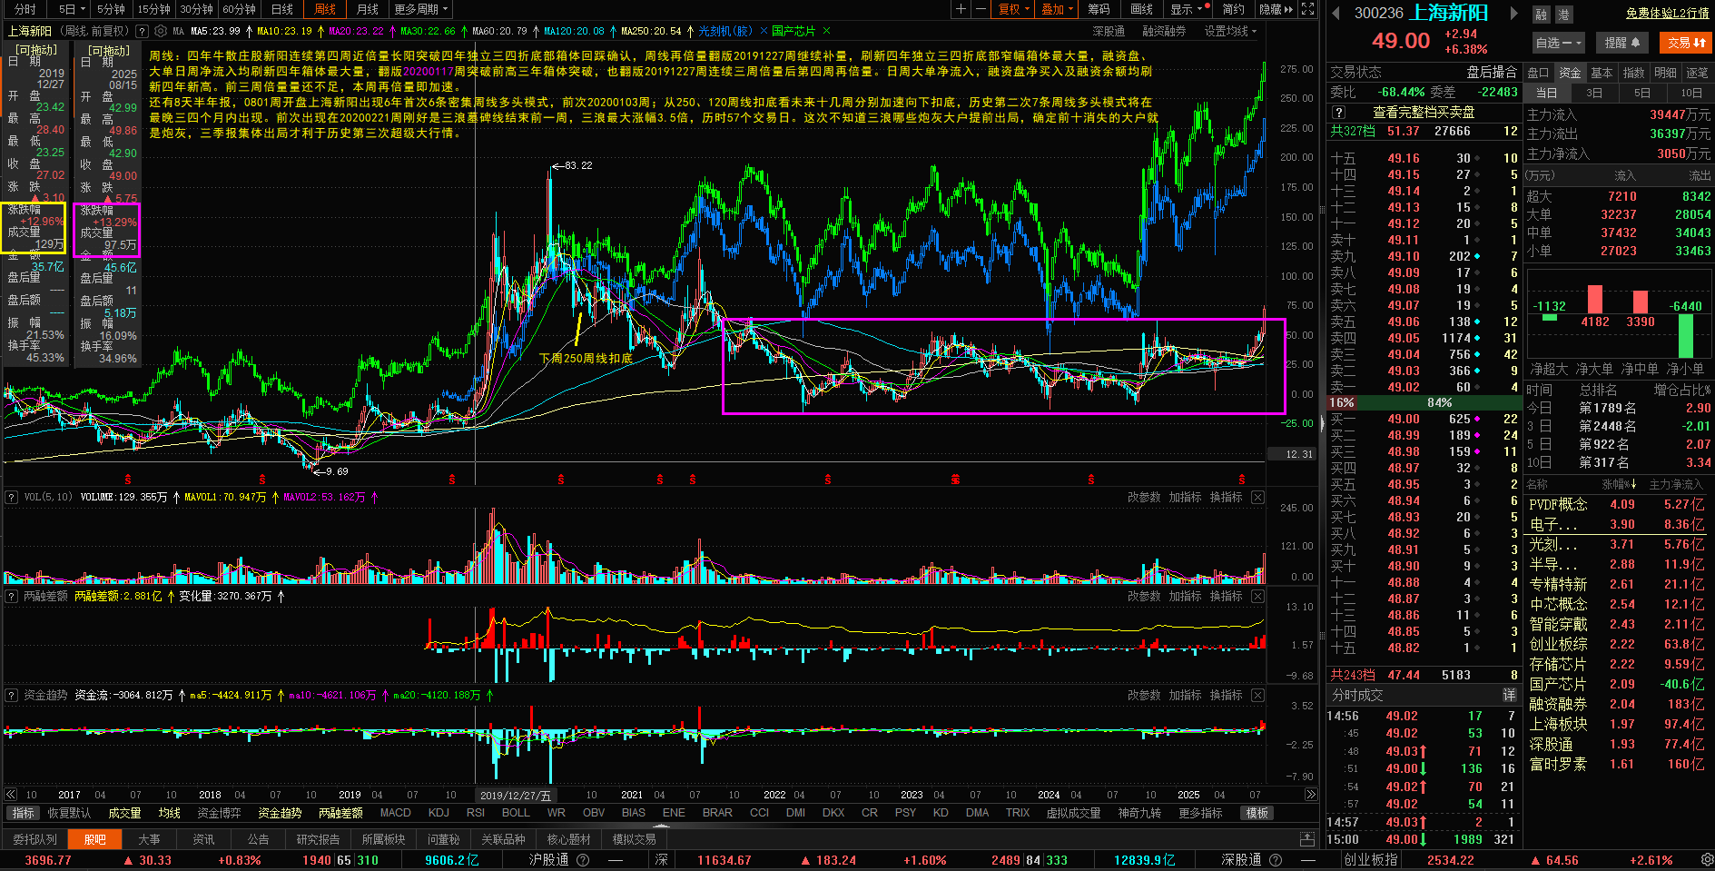Open 研究报告 bottom tab

318,839
